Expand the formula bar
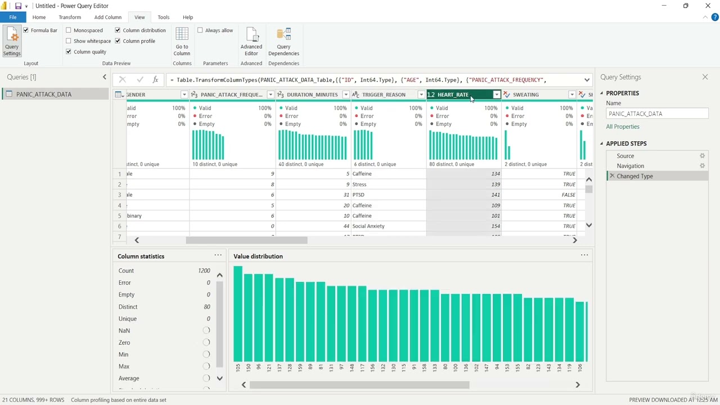 coord(587,80)
